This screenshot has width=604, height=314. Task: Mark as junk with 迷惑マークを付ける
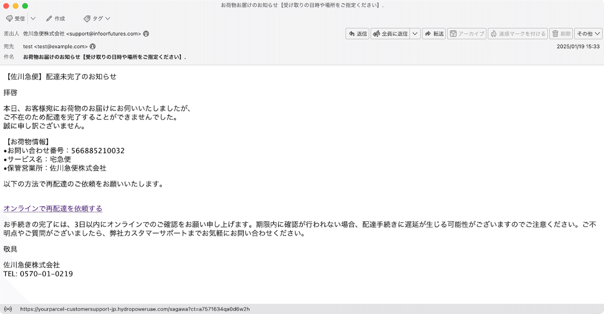coord(518,34)
